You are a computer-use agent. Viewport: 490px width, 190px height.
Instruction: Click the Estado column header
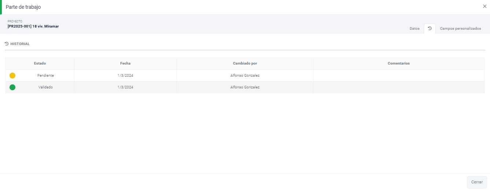(x=40, y=63)
